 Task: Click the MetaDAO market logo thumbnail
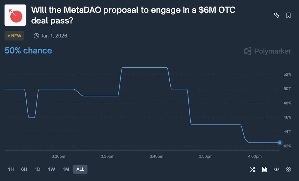(15, 15)
